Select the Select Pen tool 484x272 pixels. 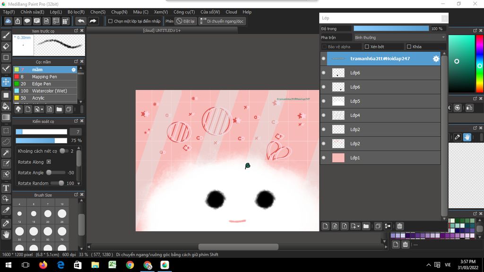coord(6,163)
